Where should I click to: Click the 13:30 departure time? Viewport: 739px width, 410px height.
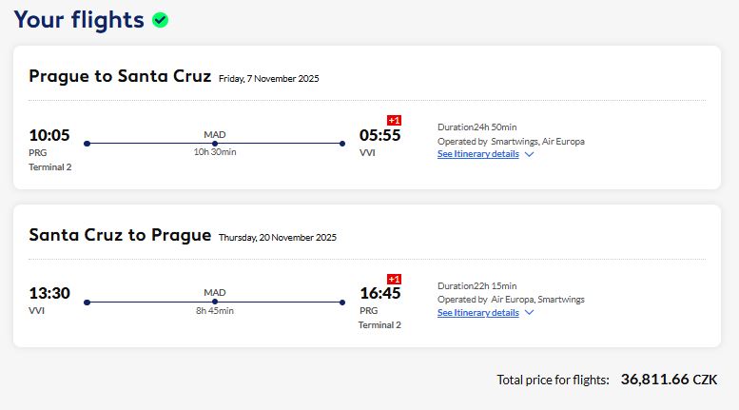[49, 293]
